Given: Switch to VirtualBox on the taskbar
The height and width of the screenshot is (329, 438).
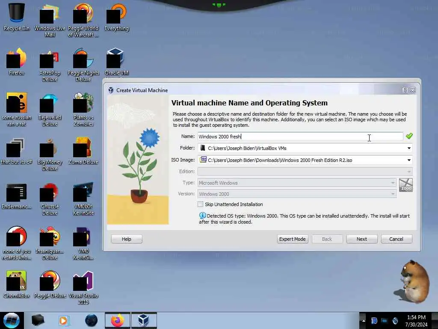Looking at the screenshot, I should [144, 320].
